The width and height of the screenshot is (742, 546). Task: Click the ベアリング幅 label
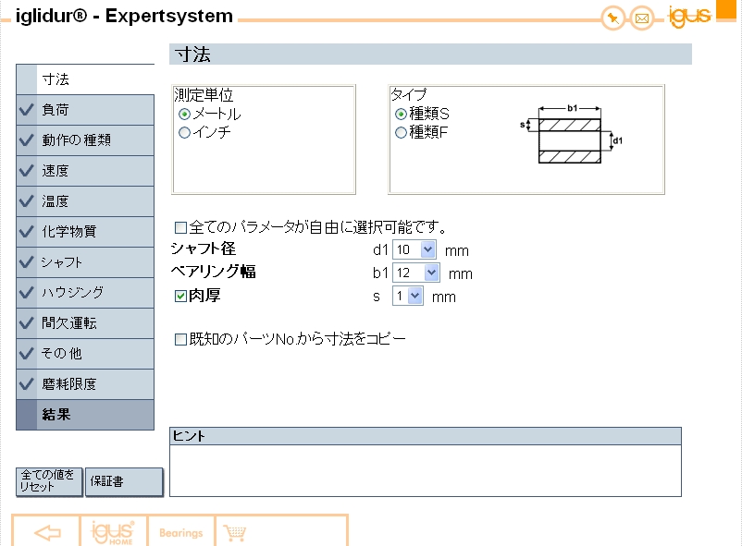pos(214,272)
